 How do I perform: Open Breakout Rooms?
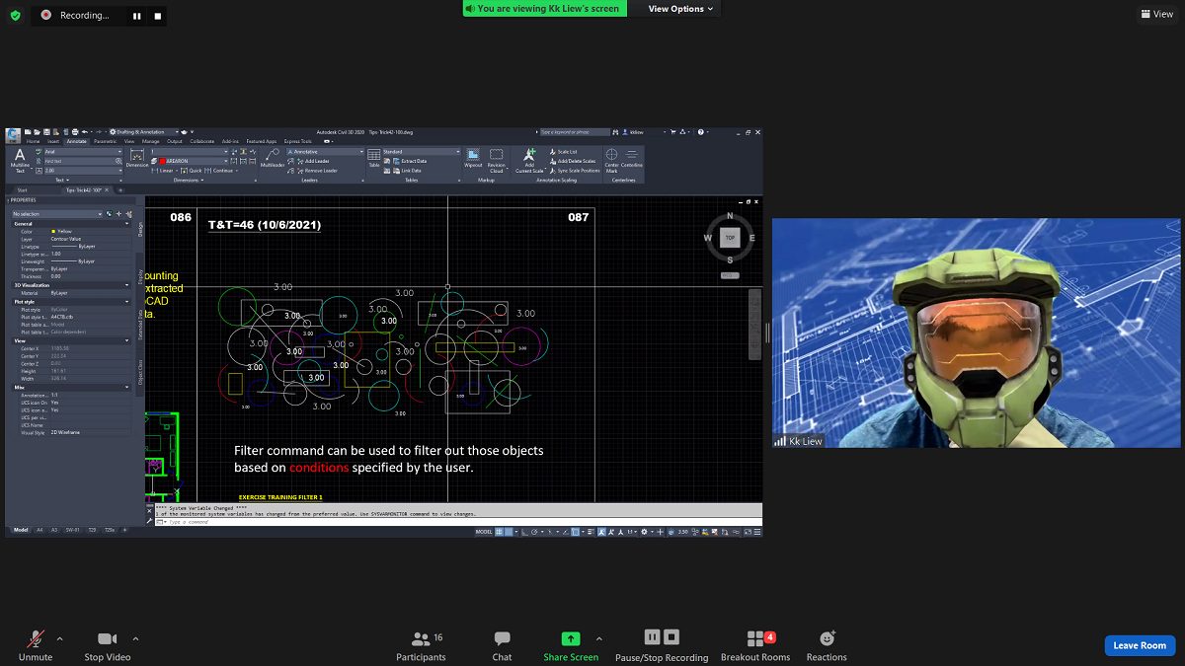click(755, 646)
